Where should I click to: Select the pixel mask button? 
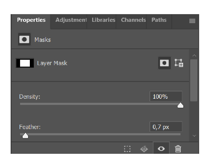(x=164, y=63)
